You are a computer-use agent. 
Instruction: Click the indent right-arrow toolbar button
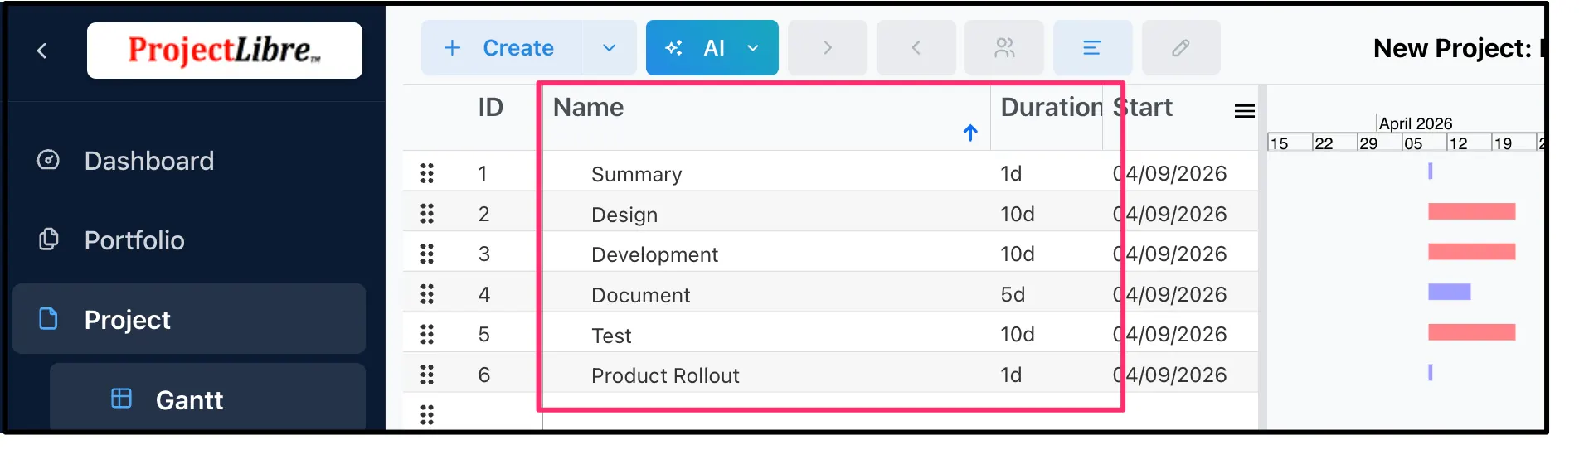point(828,48)
